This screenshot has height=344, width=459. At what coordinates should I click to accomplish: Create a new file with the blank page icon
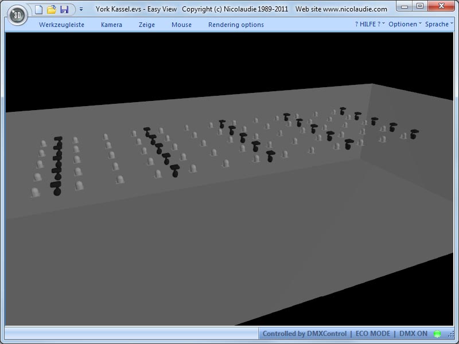[38, 9]
